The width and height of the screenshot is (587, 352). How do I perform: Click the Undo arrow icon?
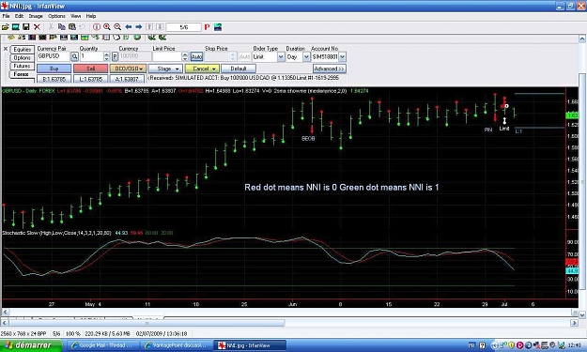click(x=83, y=27)
